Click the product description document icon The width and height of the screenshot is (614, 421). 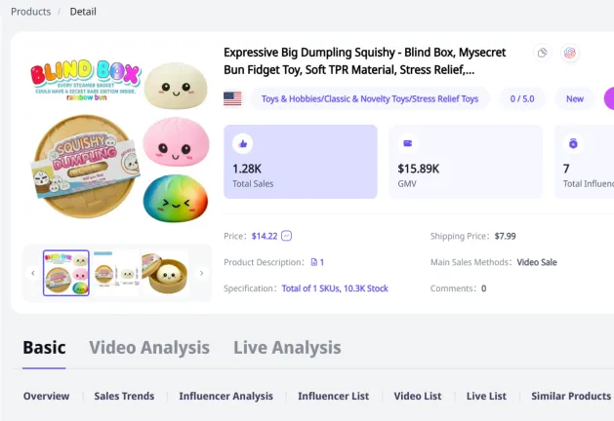313,262
